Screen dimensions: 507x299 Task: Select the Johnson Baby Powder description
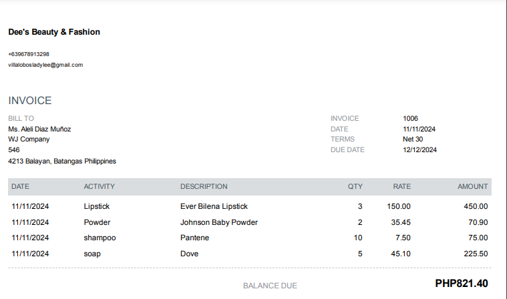(x=219, y=222)
